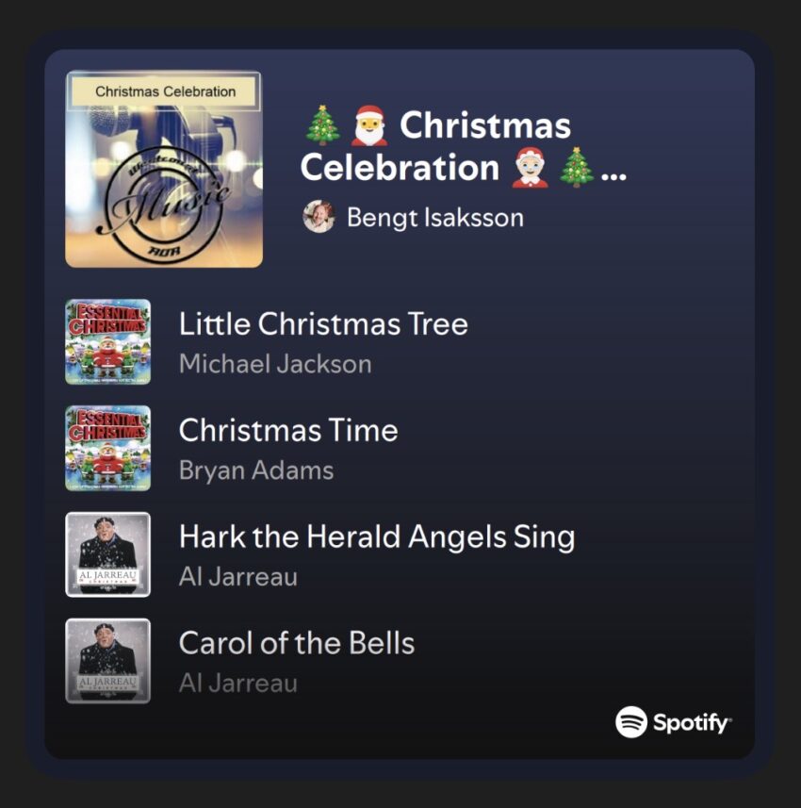Click album cover beside Carol of the Bells

tap(107, 661)
